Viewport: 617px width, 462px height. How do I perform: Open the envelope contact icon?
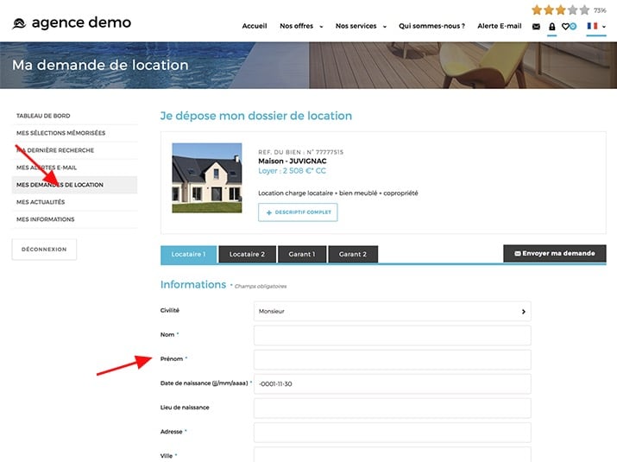click(536, 27)
